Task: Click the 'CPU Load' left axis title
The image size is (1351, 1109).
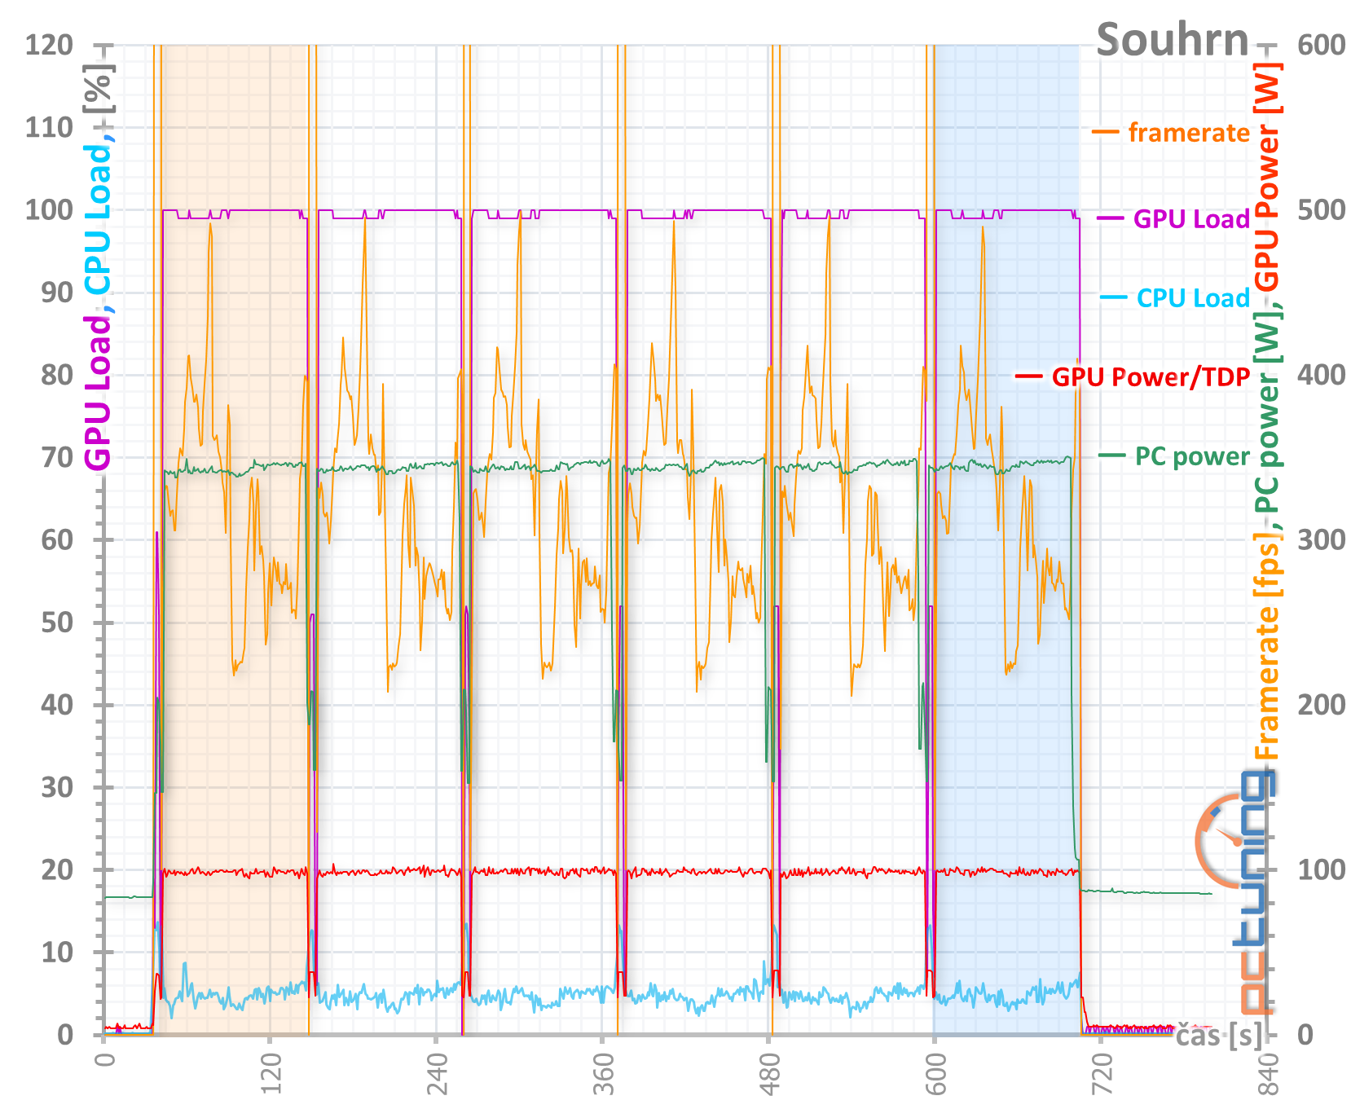Action: point(98,218)
